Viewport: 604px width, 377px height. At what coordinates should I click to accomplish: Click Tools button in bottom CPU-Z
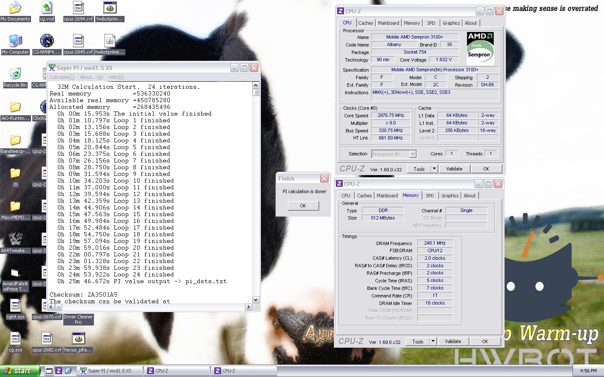pyautogui.click(x=418, y=341)
